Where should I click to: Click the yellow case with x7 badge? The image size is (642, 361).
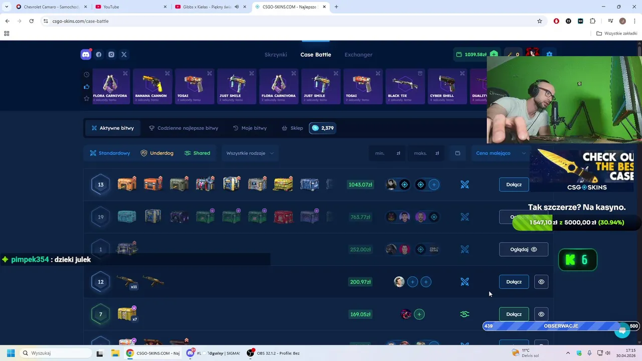[127, 314]
